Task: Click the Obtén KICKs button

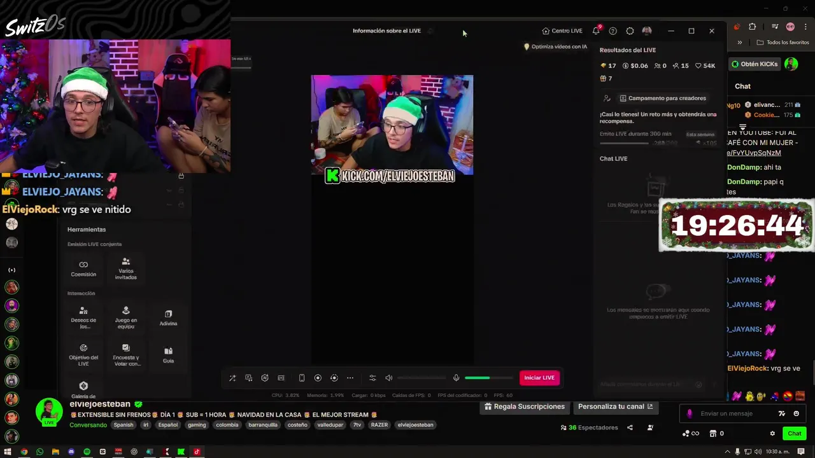Action: pos(755,64)
